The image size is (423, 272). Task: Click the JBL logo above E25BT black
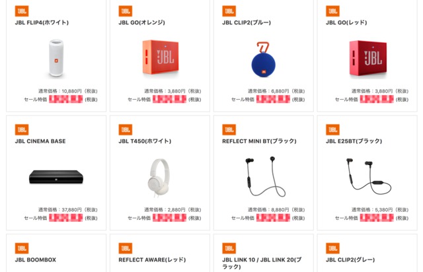(x=332, y=129)
